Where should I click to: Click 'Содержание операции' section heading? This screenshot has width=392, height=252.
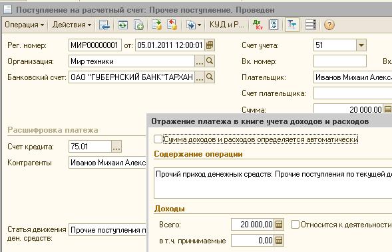[198, 154]
